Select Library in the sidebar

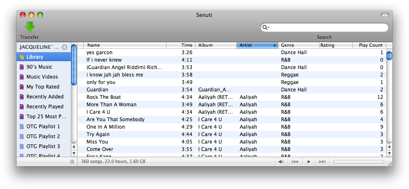pyautogui.click(x=35, y=57)
